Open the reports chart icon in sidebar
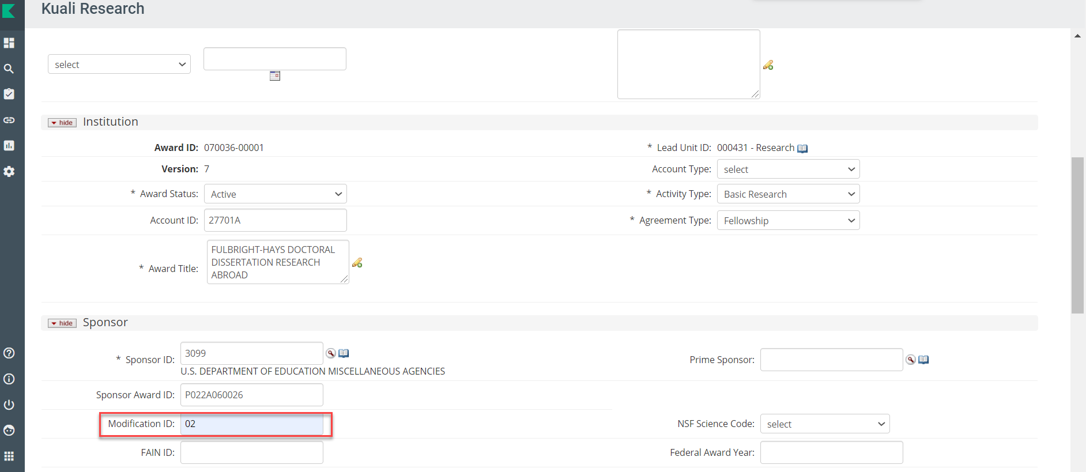Viewport: 1086px width, 472px height. click(9, 145)
